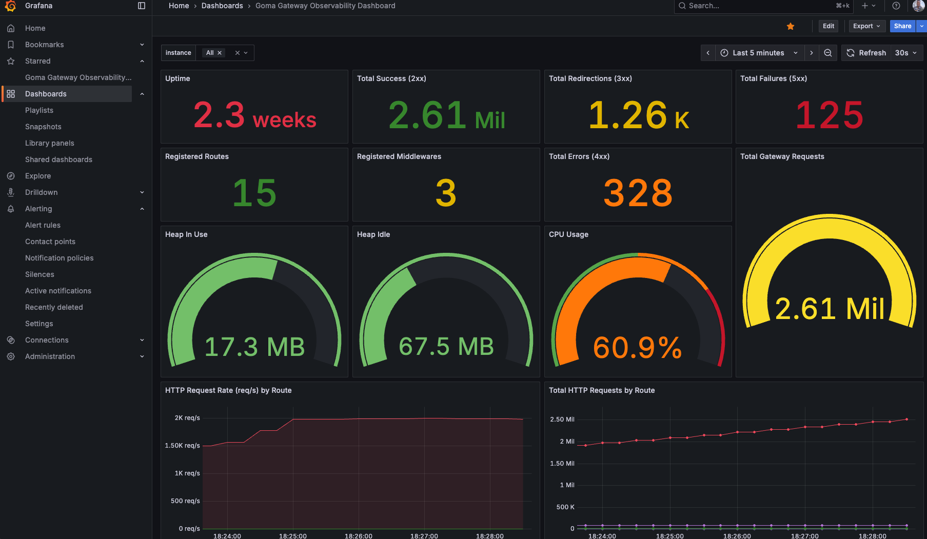Click the Alerting bell icon
The height and width of the screenshot is (539, 927).
[11, 209]
